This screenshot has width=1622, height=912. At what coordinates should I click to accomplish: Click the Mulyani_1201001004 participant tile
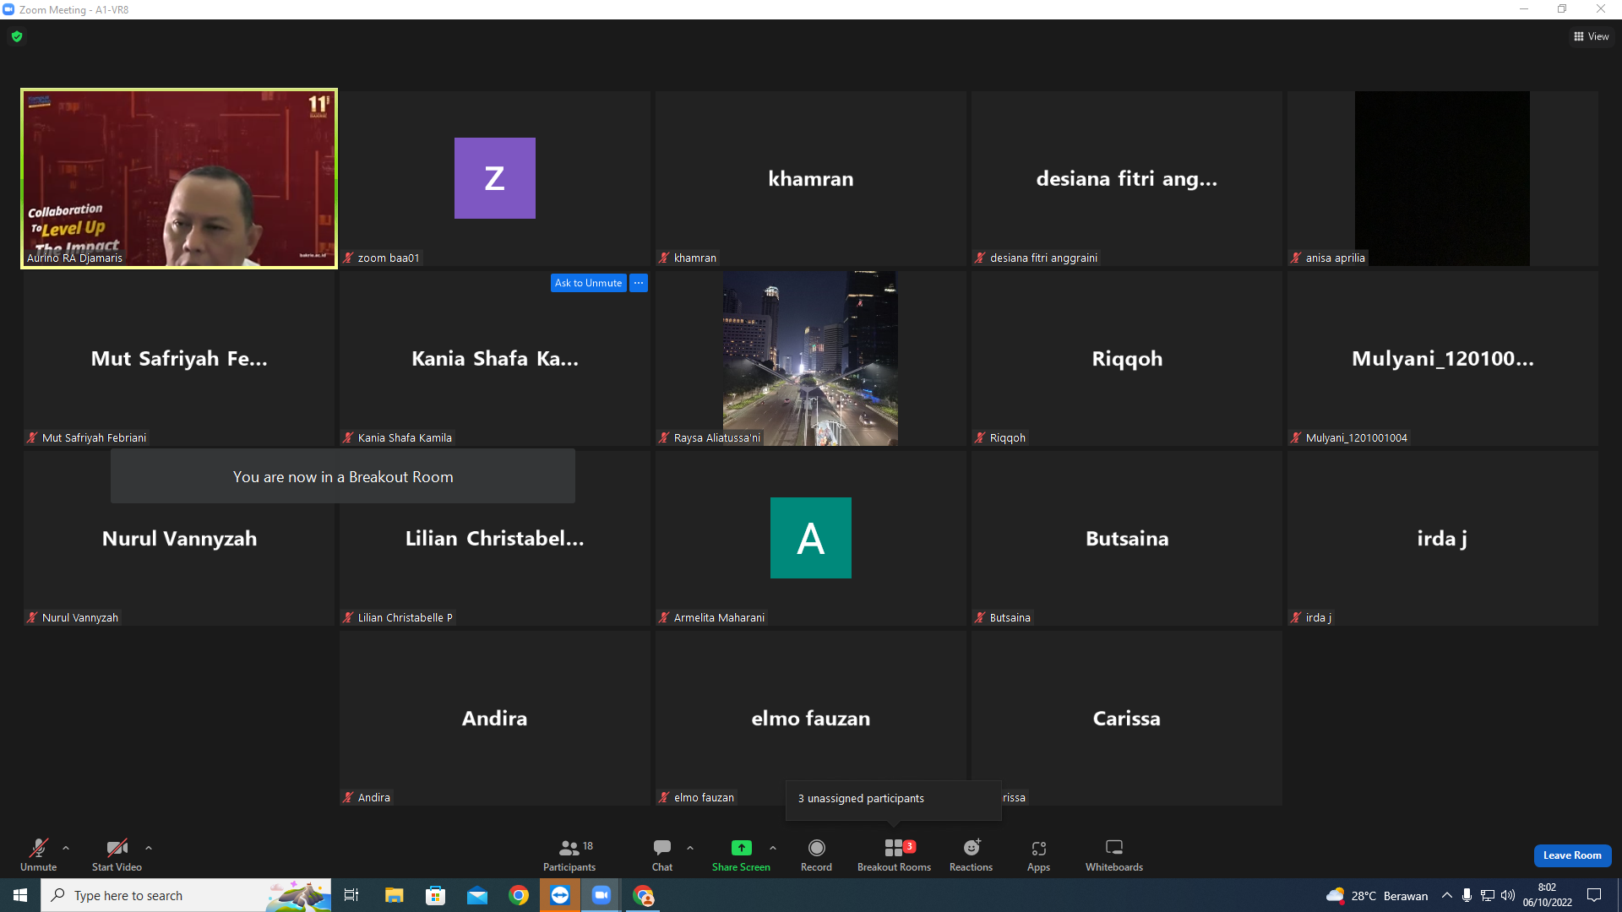coord(1443,358)
